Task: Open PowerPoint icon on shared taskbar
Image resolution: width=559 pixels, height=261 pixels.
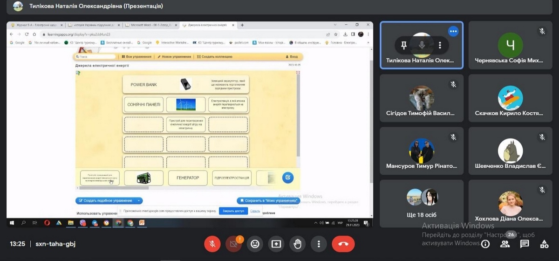Action: pos(142,223)
